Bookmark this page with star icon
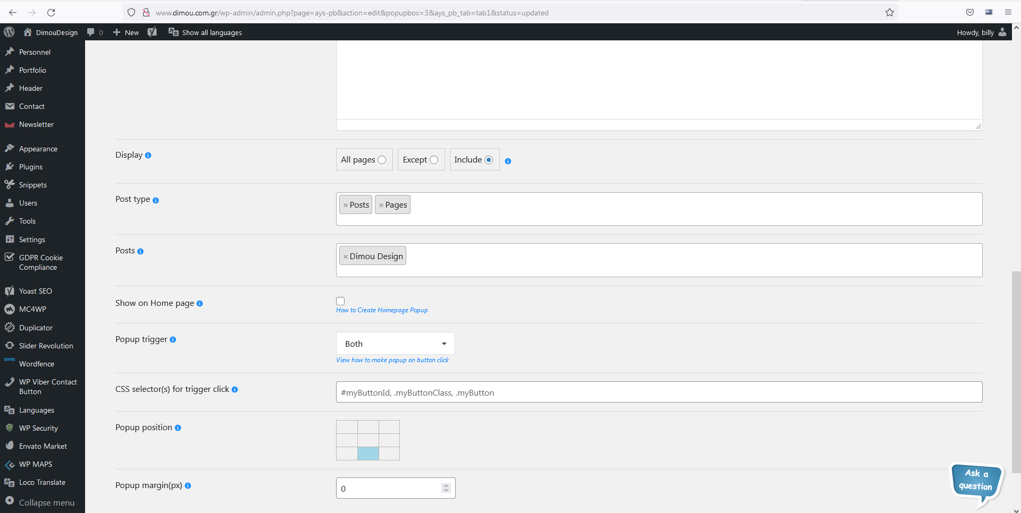 point(890,13)
